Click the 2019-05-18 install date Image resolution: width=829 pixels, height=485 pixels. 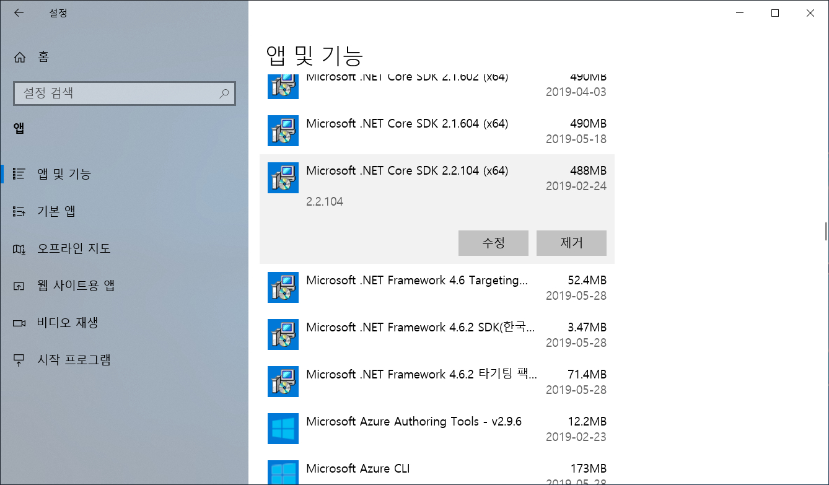(x=576, y=139)
